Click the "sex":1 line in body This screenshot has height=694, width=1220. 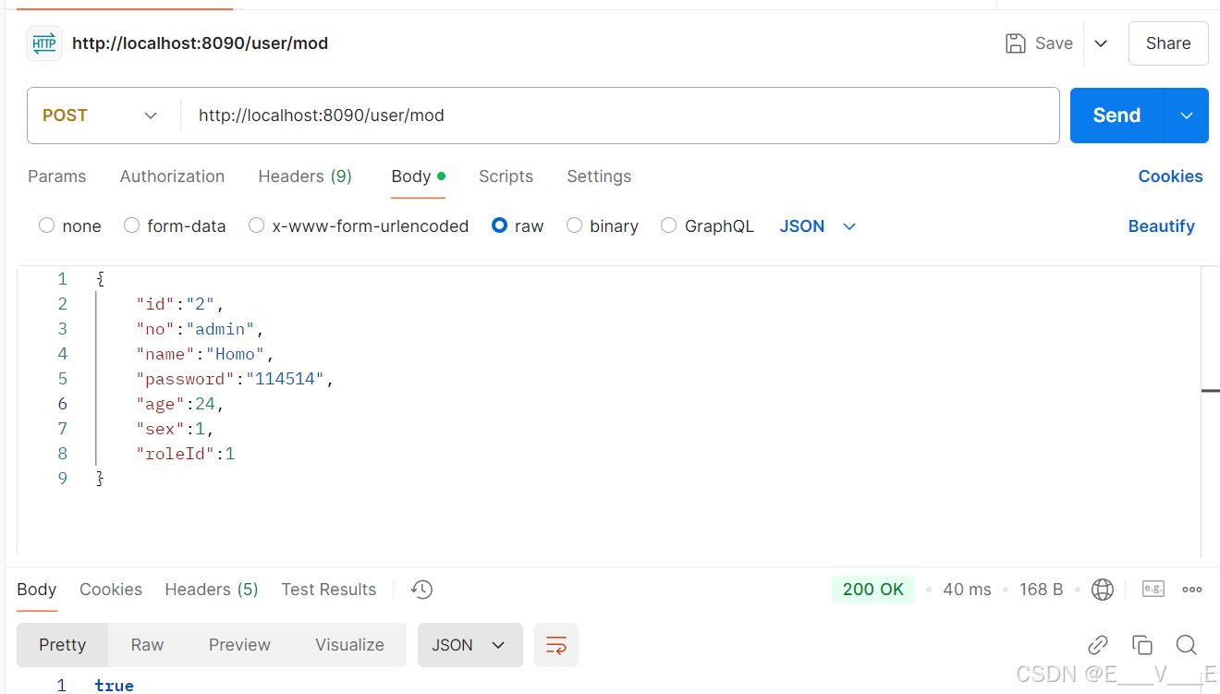coord(176,429)
